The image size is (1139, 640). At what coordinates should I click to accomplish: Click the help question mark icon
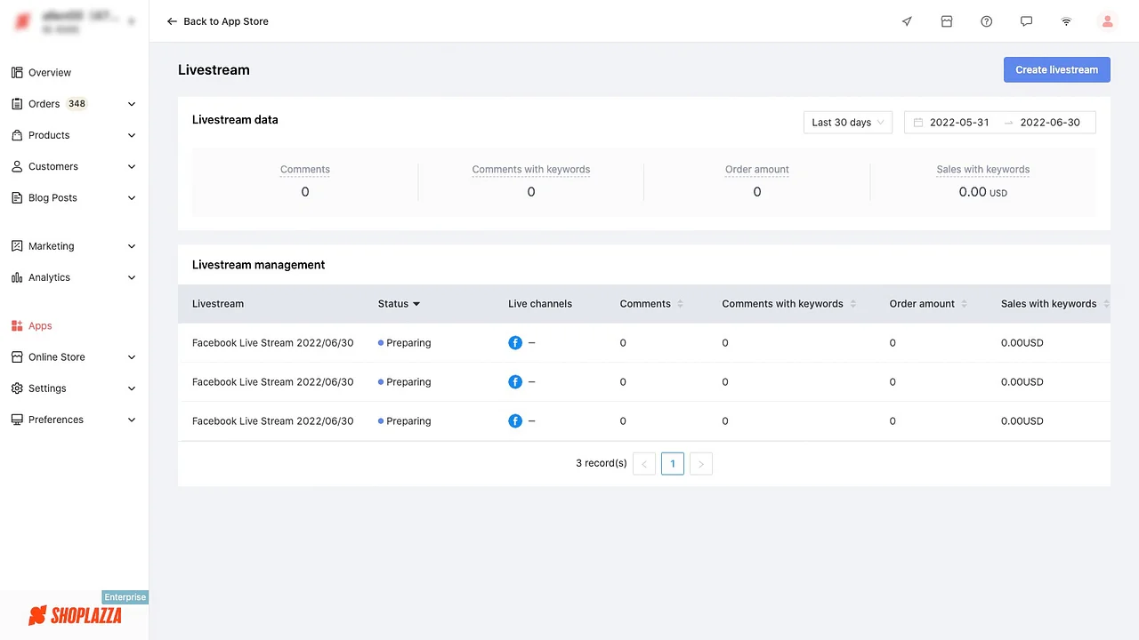coord(986,21)
